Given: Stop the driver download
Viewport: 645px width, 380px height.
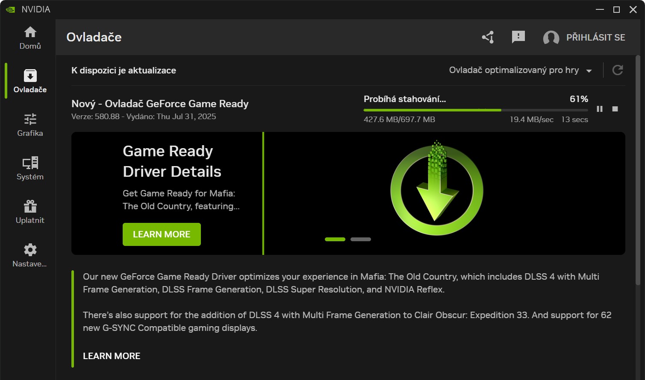Looking at the screenshot, I should (615, 109).
